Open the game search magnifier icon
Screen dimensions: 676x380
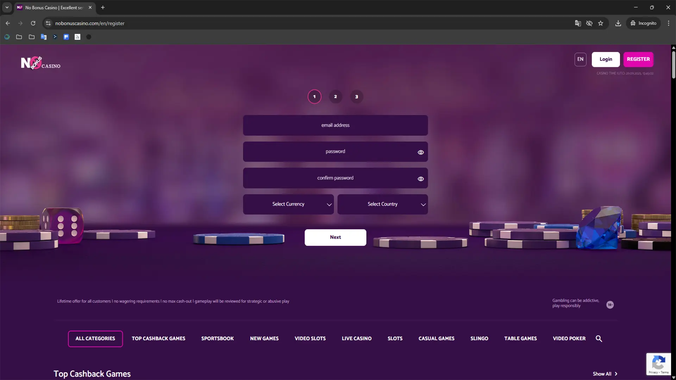click(x=599, y=338)
